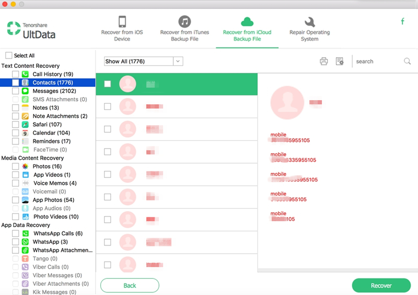Select Recover from iCloud Backup File tab

(247, 29)
